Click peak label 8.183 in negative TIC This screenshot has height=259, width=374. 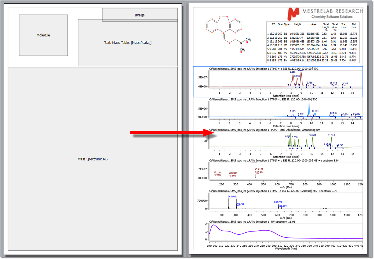tap(293, 111)
